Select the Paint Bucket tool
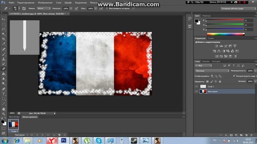The width and height of the screenshot is (257, 144). point(4,74)
